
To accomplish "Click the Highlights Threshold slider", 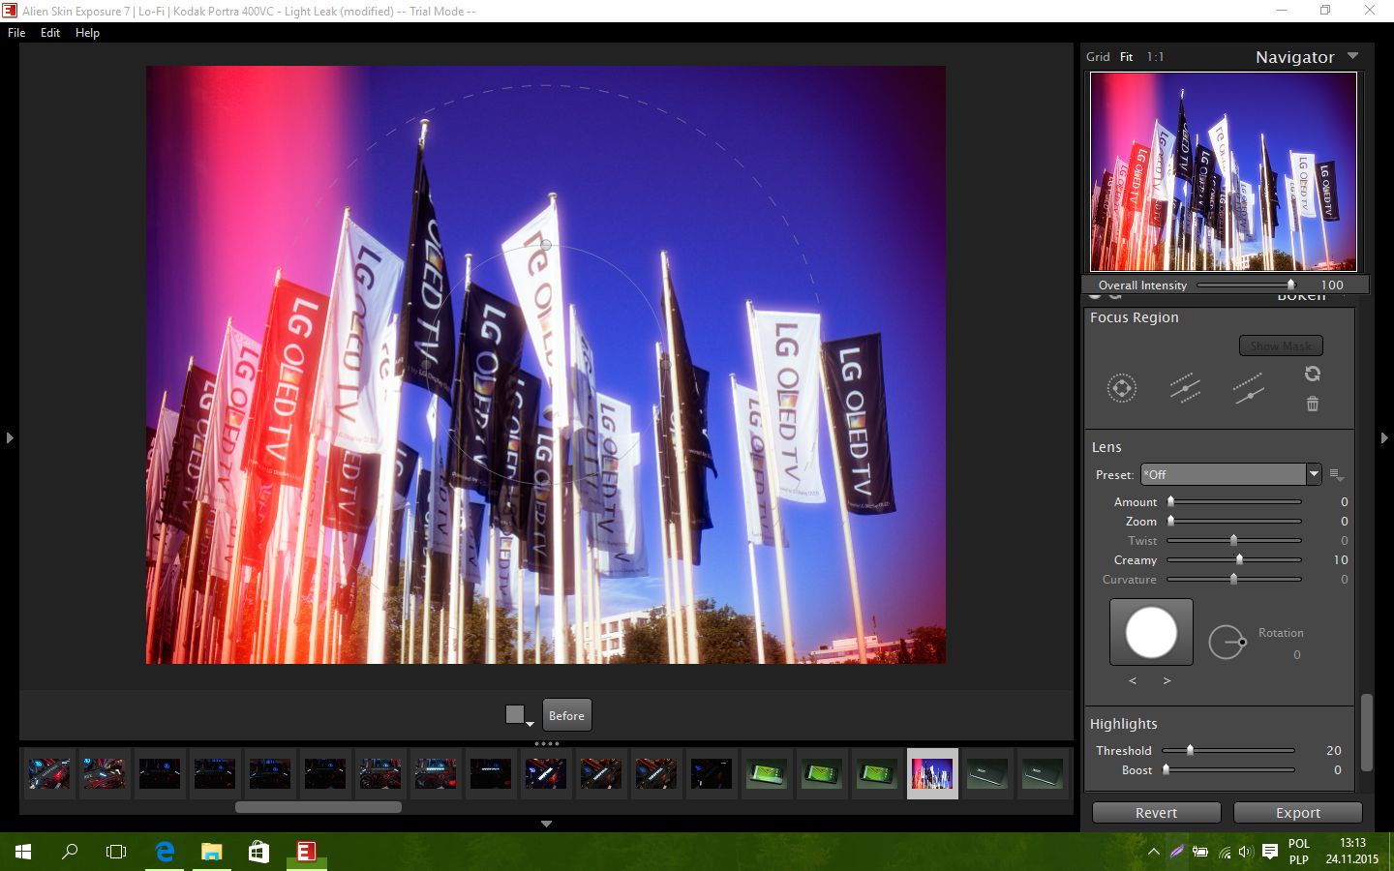I will [1228, 750].
